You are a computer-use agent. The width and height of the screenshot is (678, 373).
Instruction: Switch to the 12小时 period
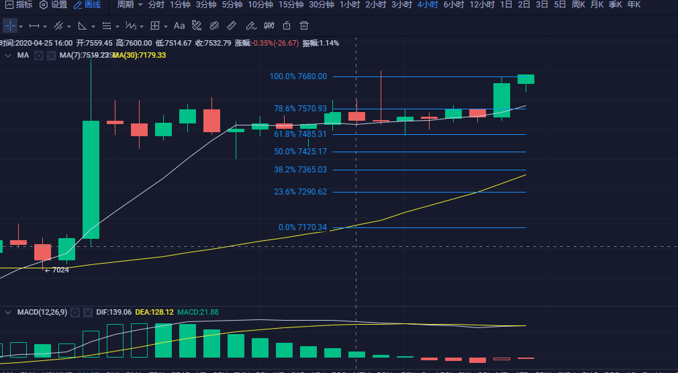click(x=482, y=5)
